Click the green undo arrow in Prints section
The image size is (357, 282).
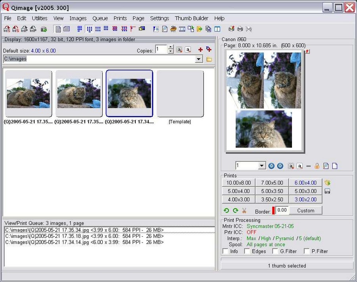tap(226, 210)
